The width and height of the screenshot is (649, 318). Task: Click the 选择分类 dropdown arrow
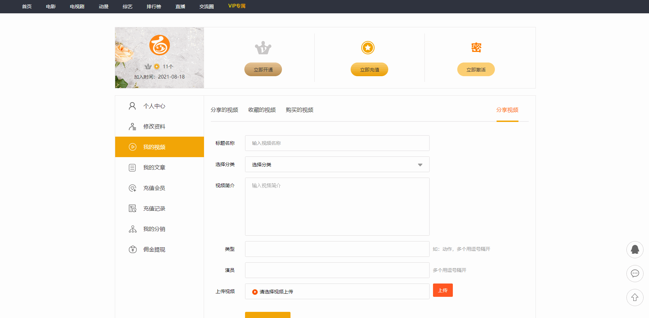tap(420, 165)
